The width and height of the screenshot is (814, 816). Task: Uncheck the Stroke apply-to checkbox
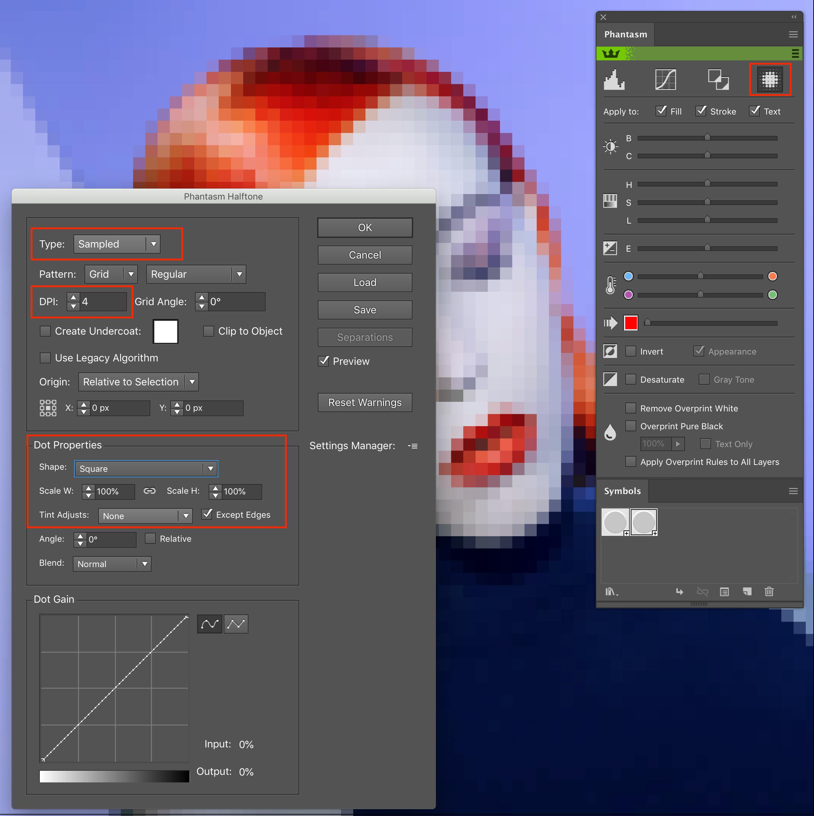click(x=701, y=111)
